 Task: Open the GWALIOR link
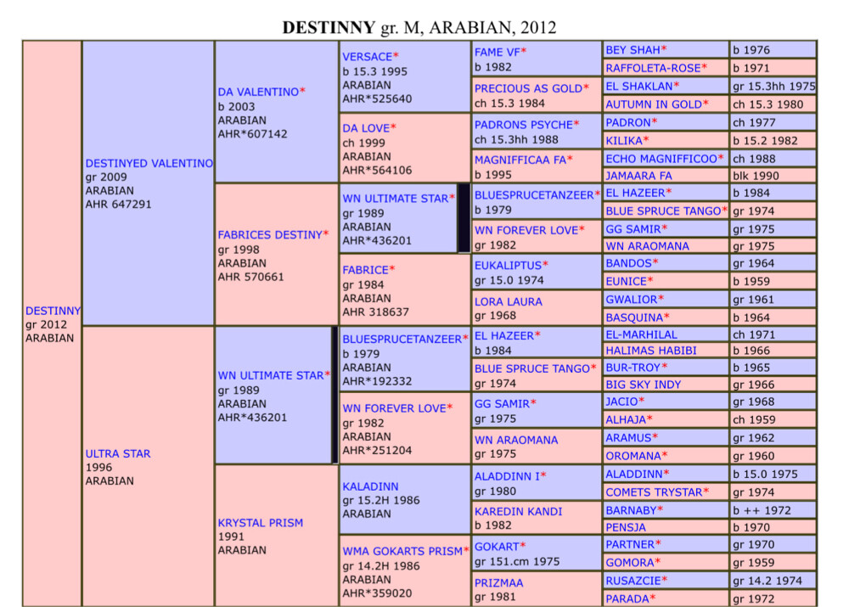[x=632, y=299]
